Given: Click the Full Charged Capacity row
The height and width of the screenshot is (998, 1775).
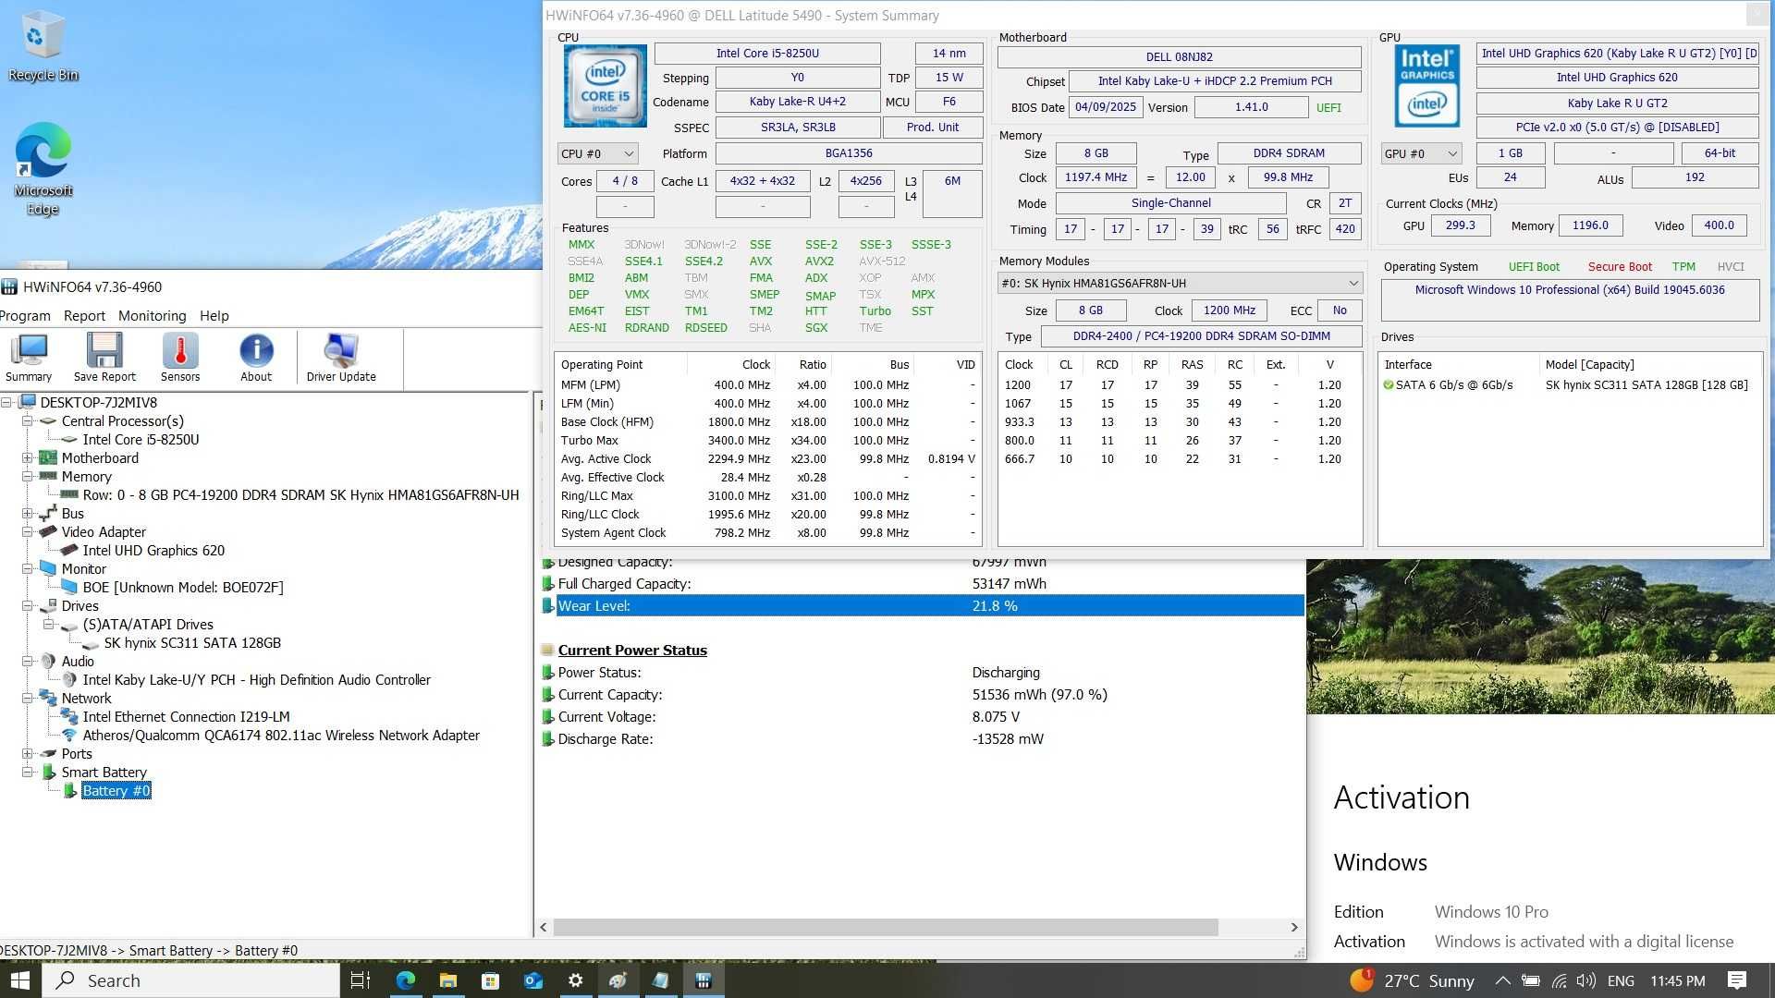Looking at the screenshot, I should [921, 584].
